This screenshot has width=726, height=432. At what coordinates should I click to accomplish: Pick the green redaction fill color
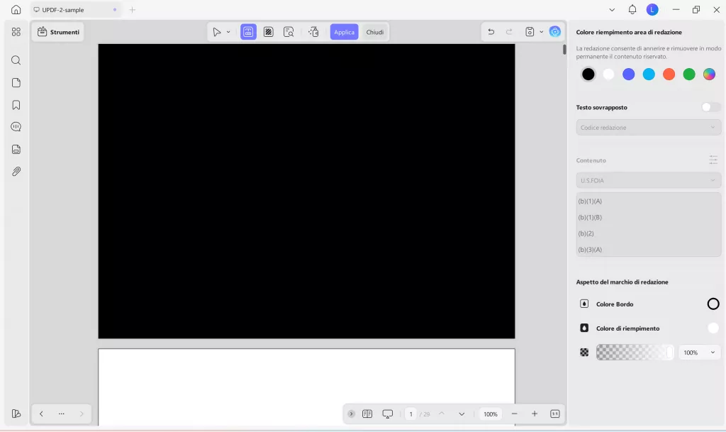pos(688,74)
